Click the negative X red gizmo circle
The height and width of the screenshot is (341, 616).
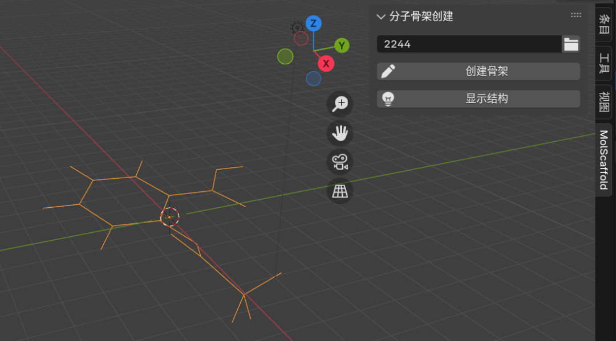tap(301, 38)
